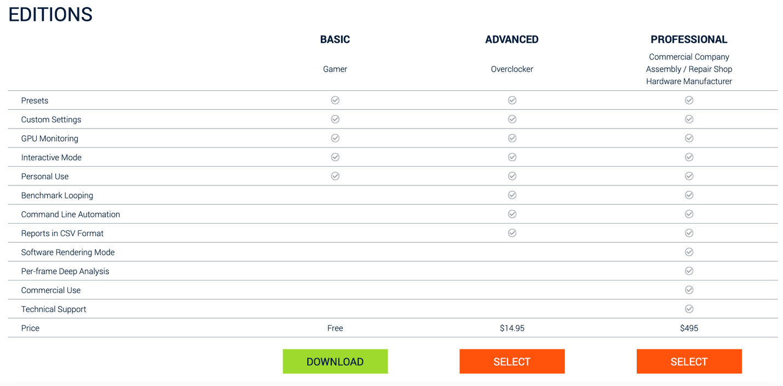Click the "Hardware Manufacturer" text
The height and width of the screenshot is (386, 783).
click(x=689, y=81)
